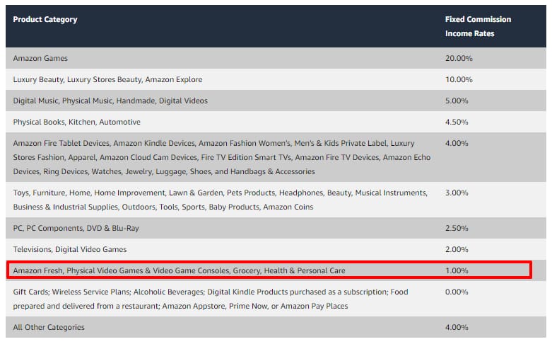
Task: Click the 4.00% rate for All Other Categories
Action: 457,327
